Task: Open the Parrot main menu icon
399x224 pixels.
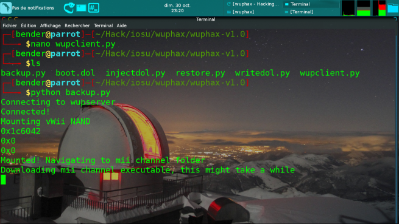Action: 5,7
